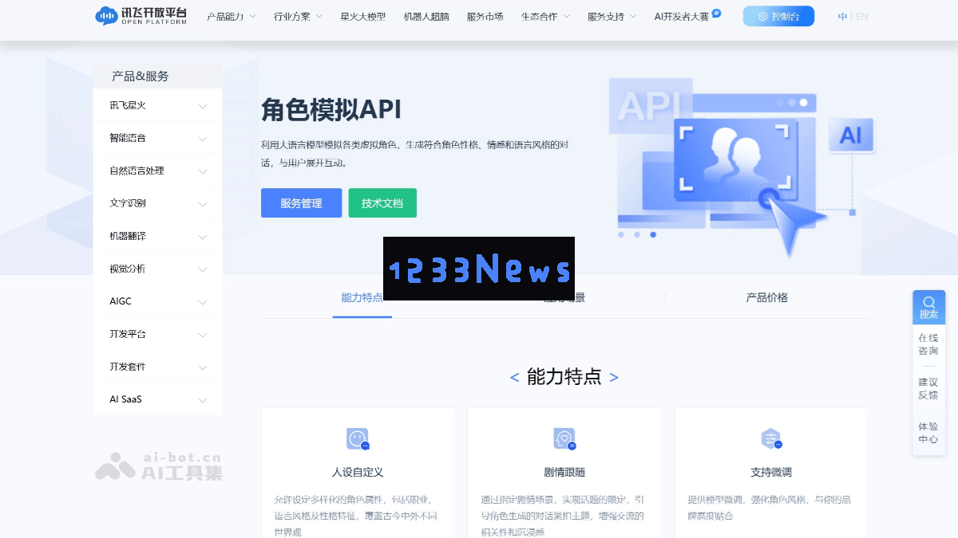The width and height of the screenshot is (958, 538).
Task: Open 生态合作 dropdown in top navigation
Action: tap(545, 16)
